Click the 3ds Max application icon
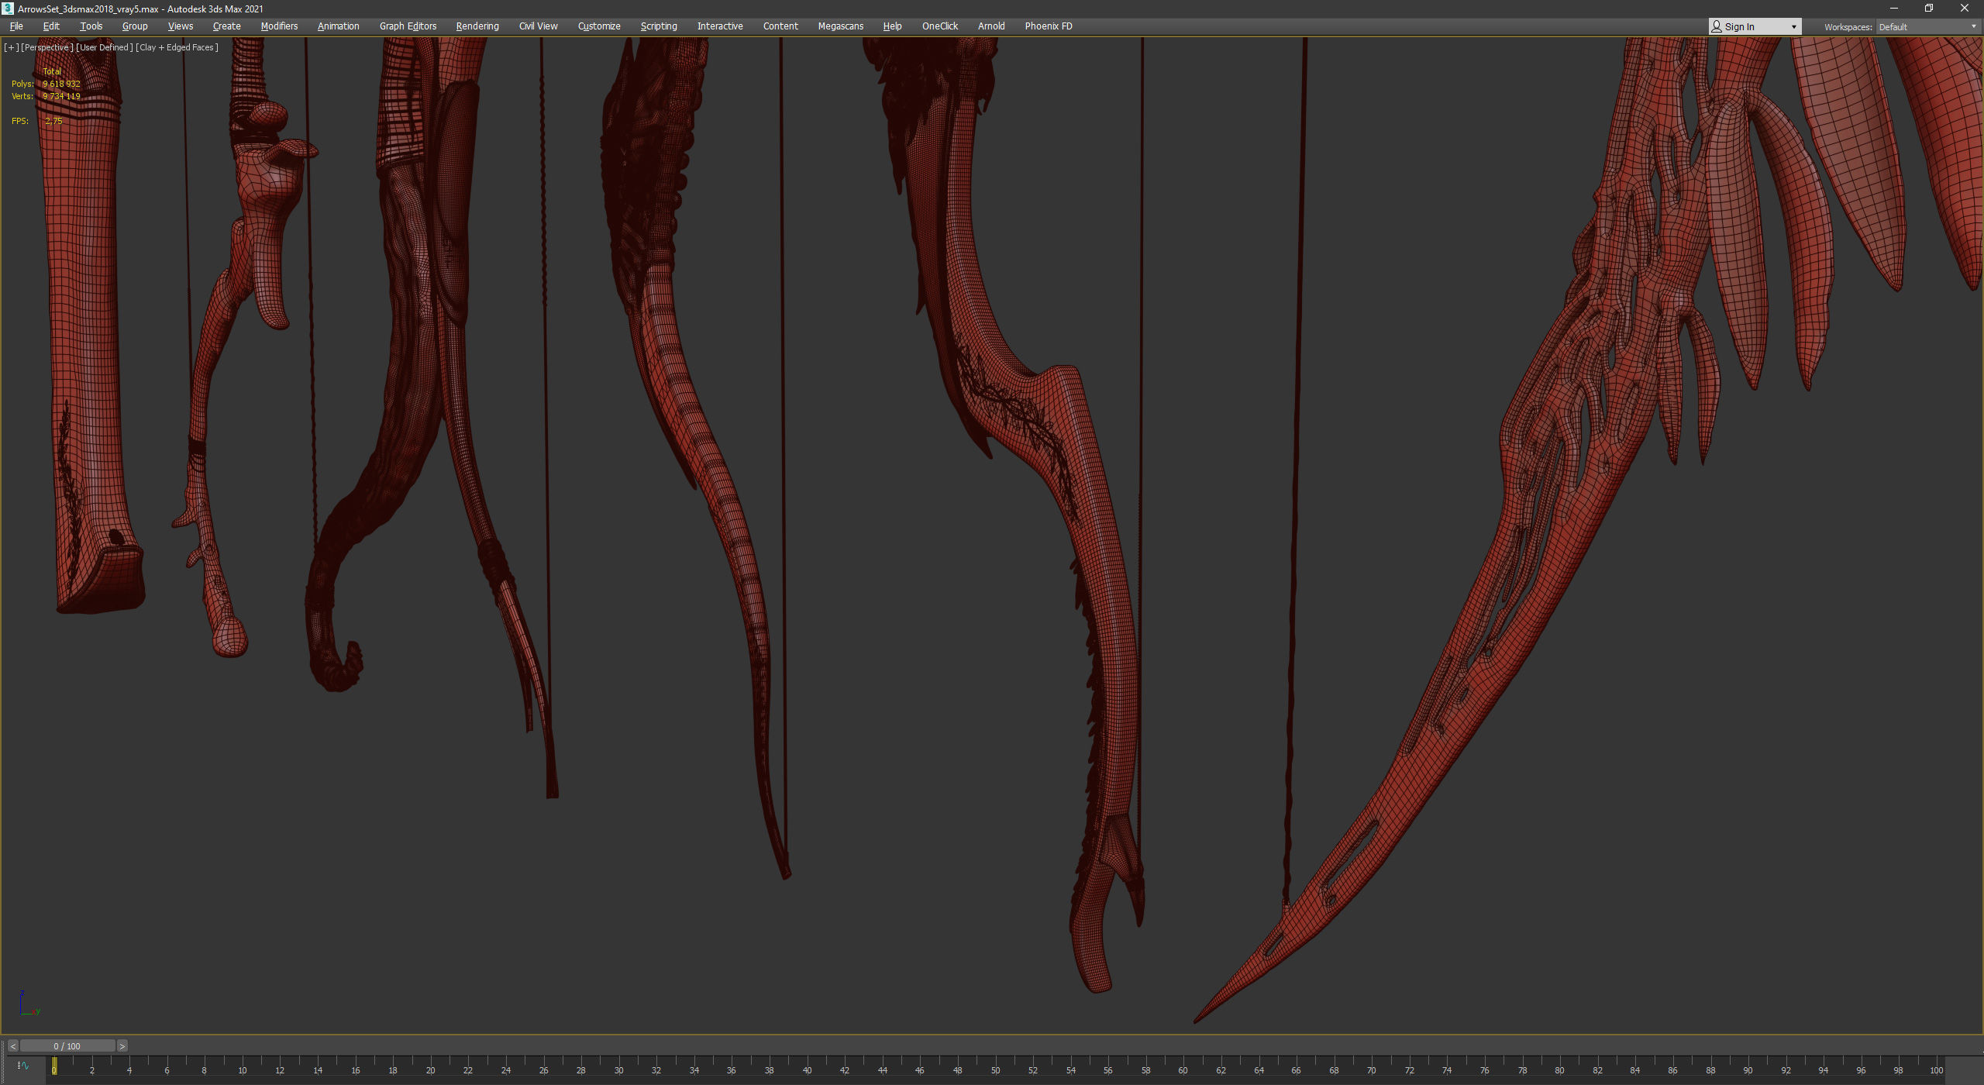The width and height of the screenshot is (1984, 1085). tap(8, 9)
